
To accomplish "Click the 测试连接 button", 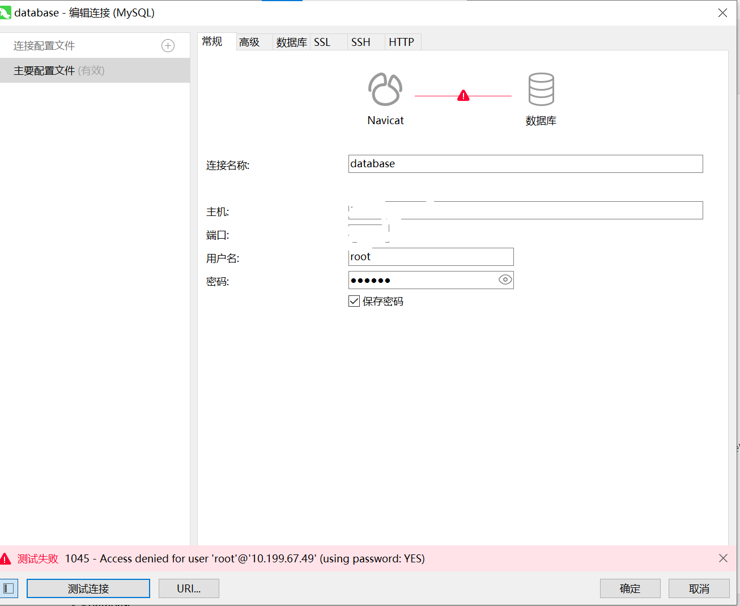I will (x=88, y=588).
